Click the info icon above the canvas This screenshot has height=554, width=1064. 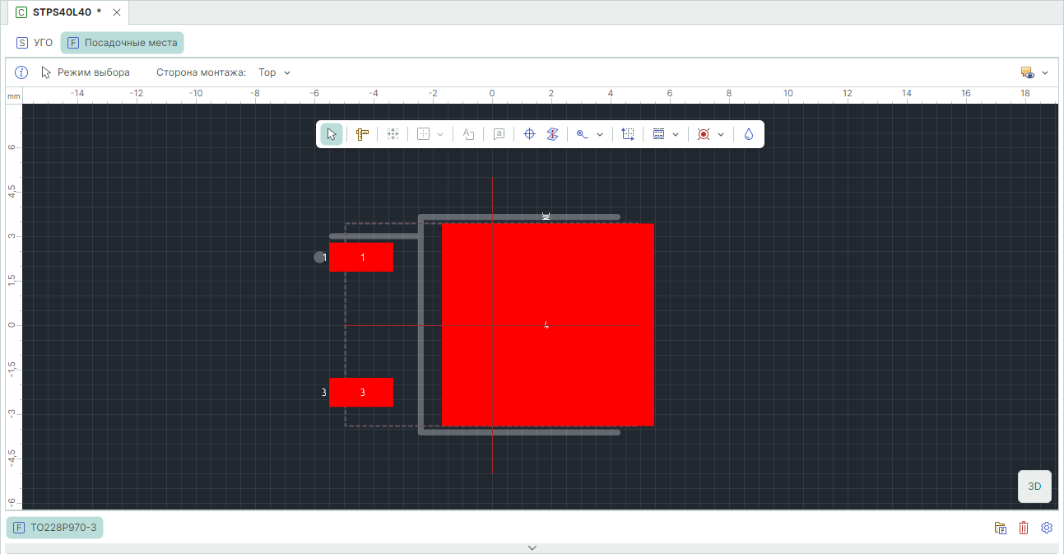22,72
